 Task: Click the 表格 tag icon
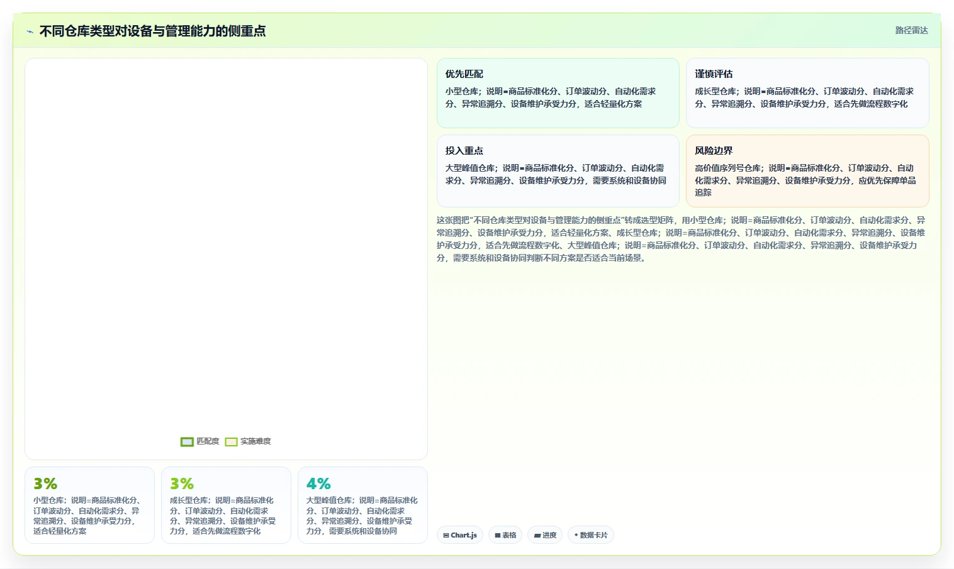pyautogui.click(x=498, y=536)
